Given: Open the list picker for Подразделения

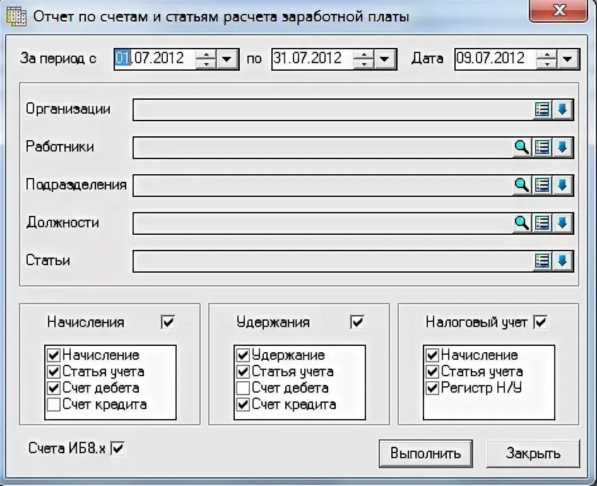Looking at the screenshot, I should pyautogui.click(x=543, y=186).
